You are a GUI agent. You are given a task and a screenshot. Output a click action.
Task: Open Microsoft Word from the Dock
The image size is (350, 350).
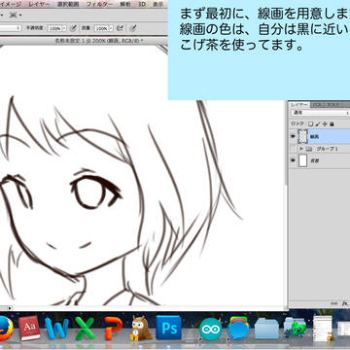[56, 329]
